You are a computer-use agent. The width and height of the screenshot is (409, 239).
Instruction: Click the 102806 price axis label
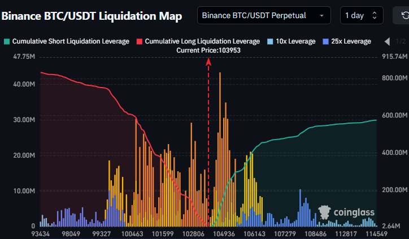click(x=193, y=234)
